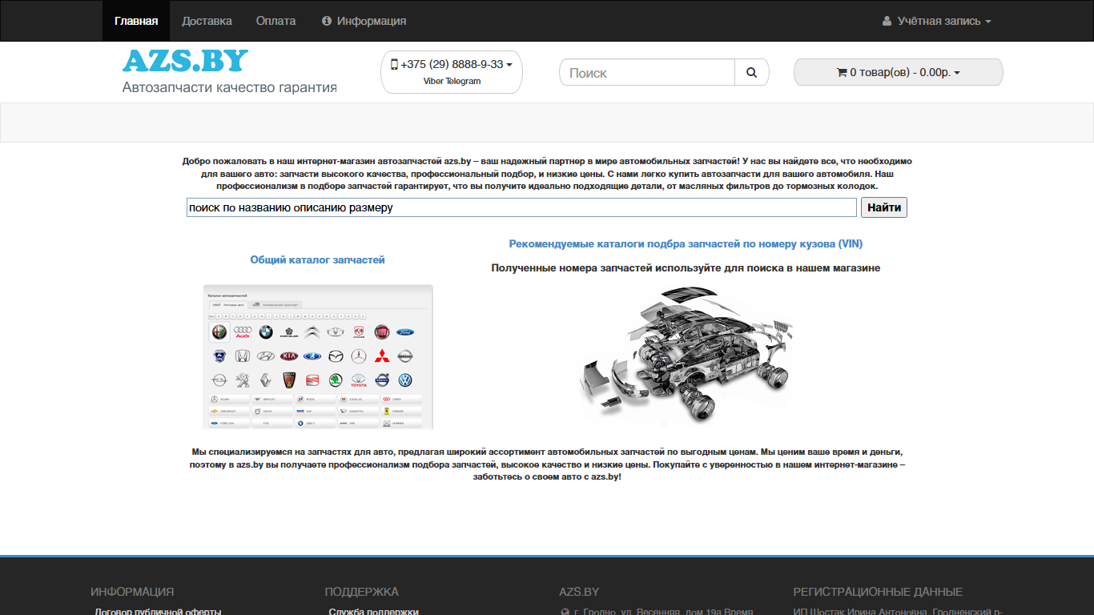The height and width of the screenshot is (615, 1094).
Task: Focus the Поиск field in the header
Action: click(x=647, y=72)
